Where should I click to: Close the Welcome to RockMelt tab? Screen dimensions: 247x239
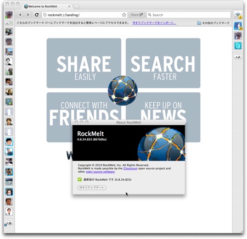pos(69,7)
